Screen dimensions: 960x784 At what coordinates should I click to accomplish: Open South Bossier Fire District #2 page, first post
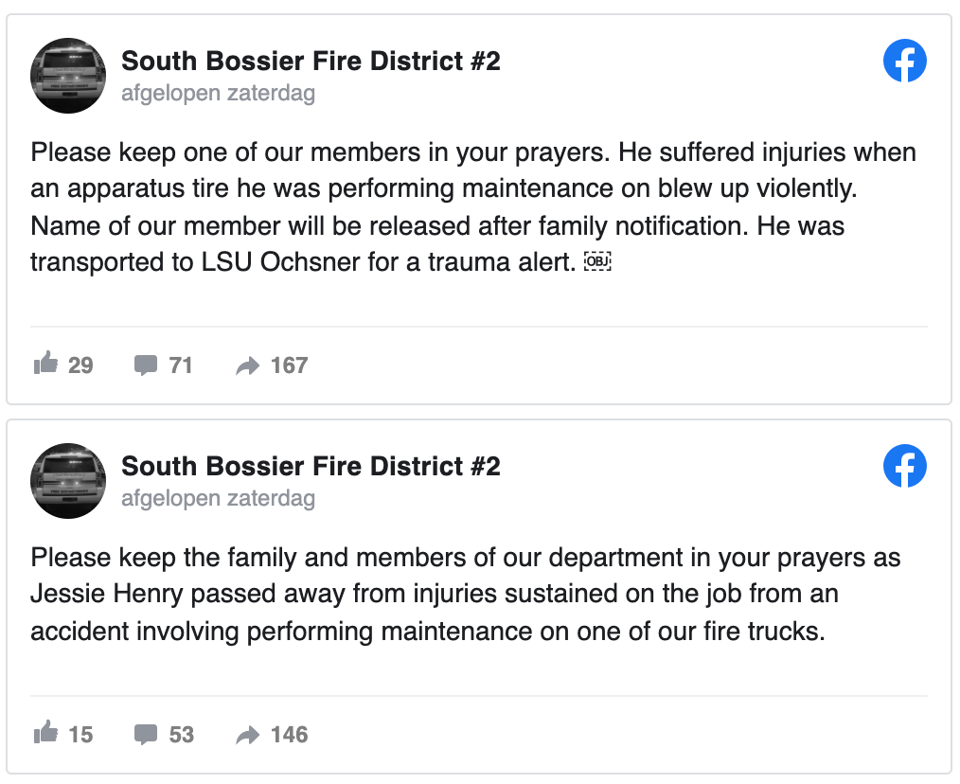coord(311,62)
